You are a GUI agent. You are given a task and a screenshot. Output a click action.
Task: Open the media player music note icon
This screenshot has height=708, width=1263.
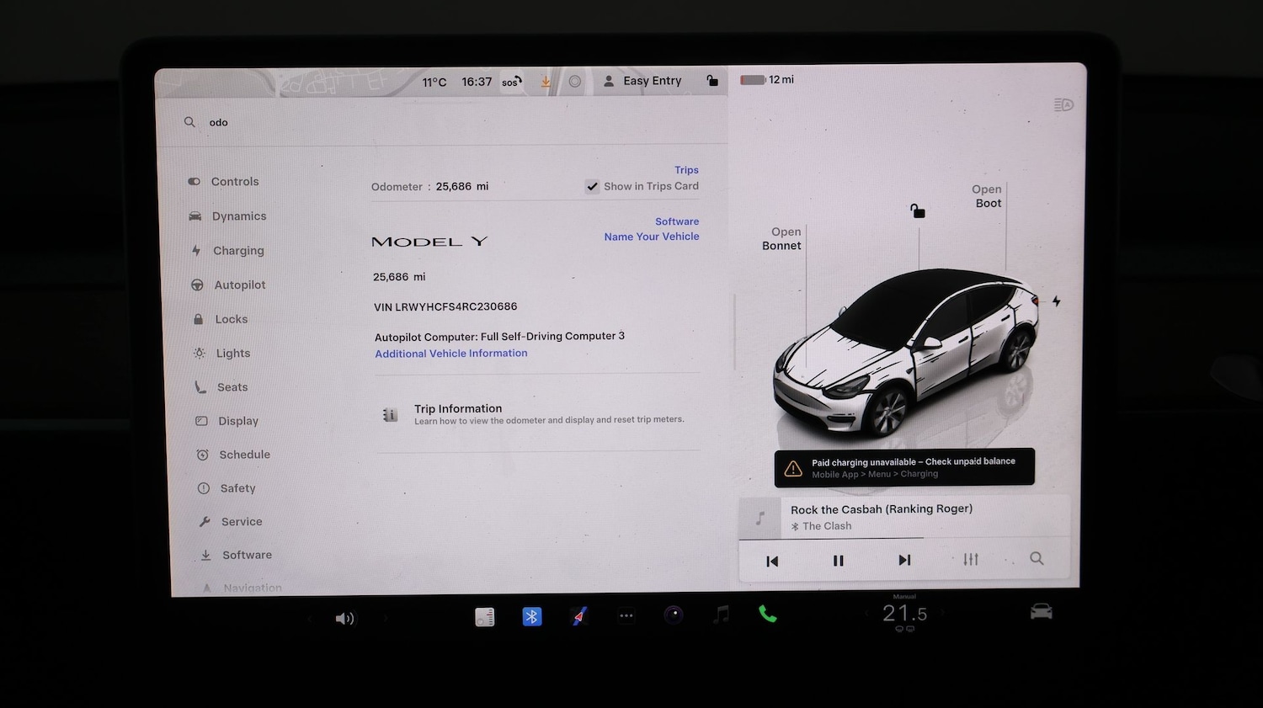[720, 616]
